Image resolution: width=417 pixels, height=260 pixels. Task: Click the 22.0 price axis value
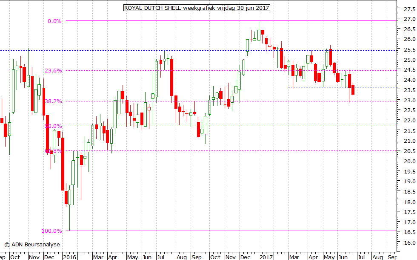409,121
